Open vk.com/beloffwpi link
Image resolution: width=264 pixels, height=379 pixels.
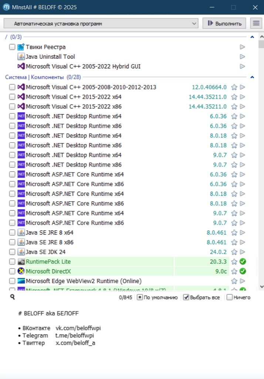tap(78, 328)
